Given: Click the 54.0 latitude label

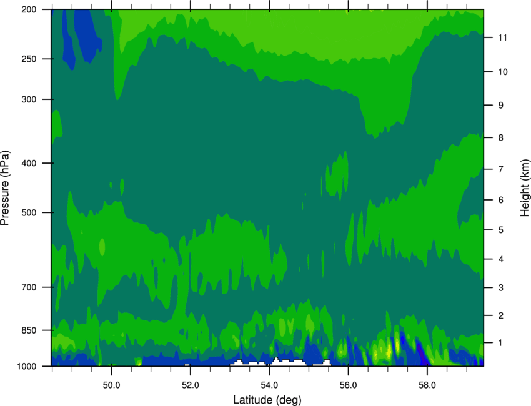Looking at the screenshot, I should point(269,385).
